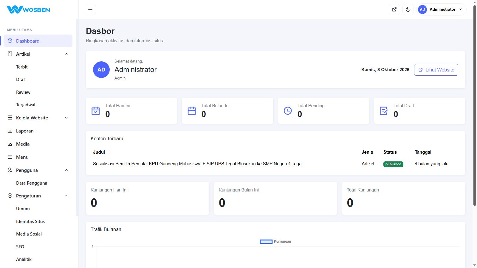The image size is (477, 268).
Task: Click the Media image icon
Action: click(10, 144)
